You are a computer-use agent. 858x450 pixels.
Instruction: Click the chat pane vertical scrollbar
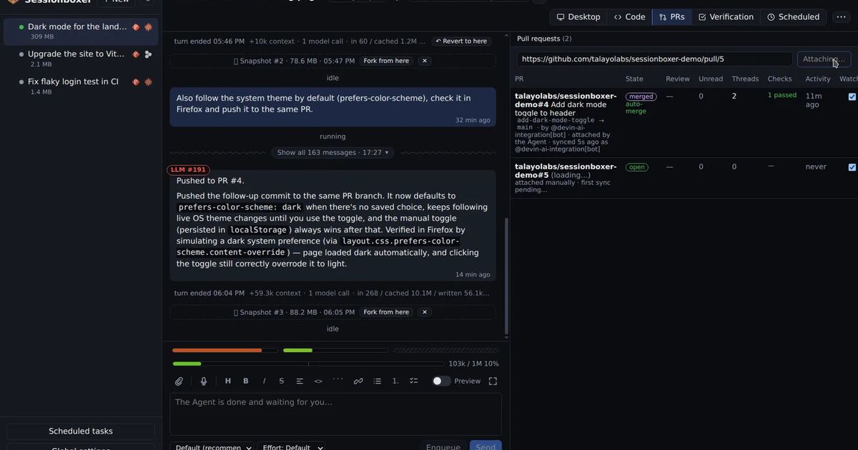[506, 275]
